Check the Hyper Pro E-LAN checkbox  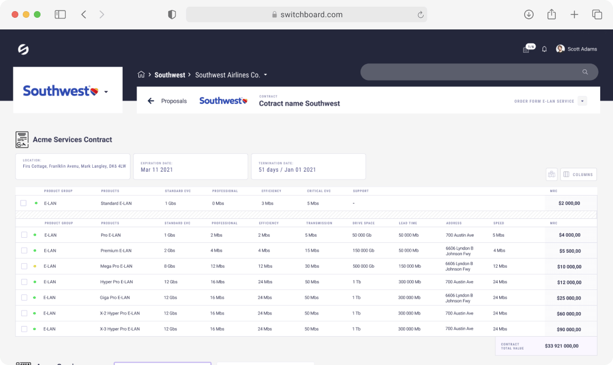24,282
